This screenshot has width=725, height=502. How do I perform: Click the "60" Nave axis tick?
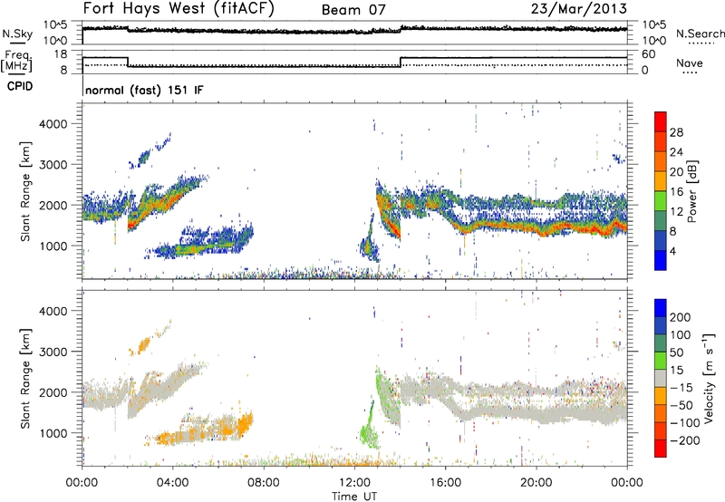coord(649,54)
